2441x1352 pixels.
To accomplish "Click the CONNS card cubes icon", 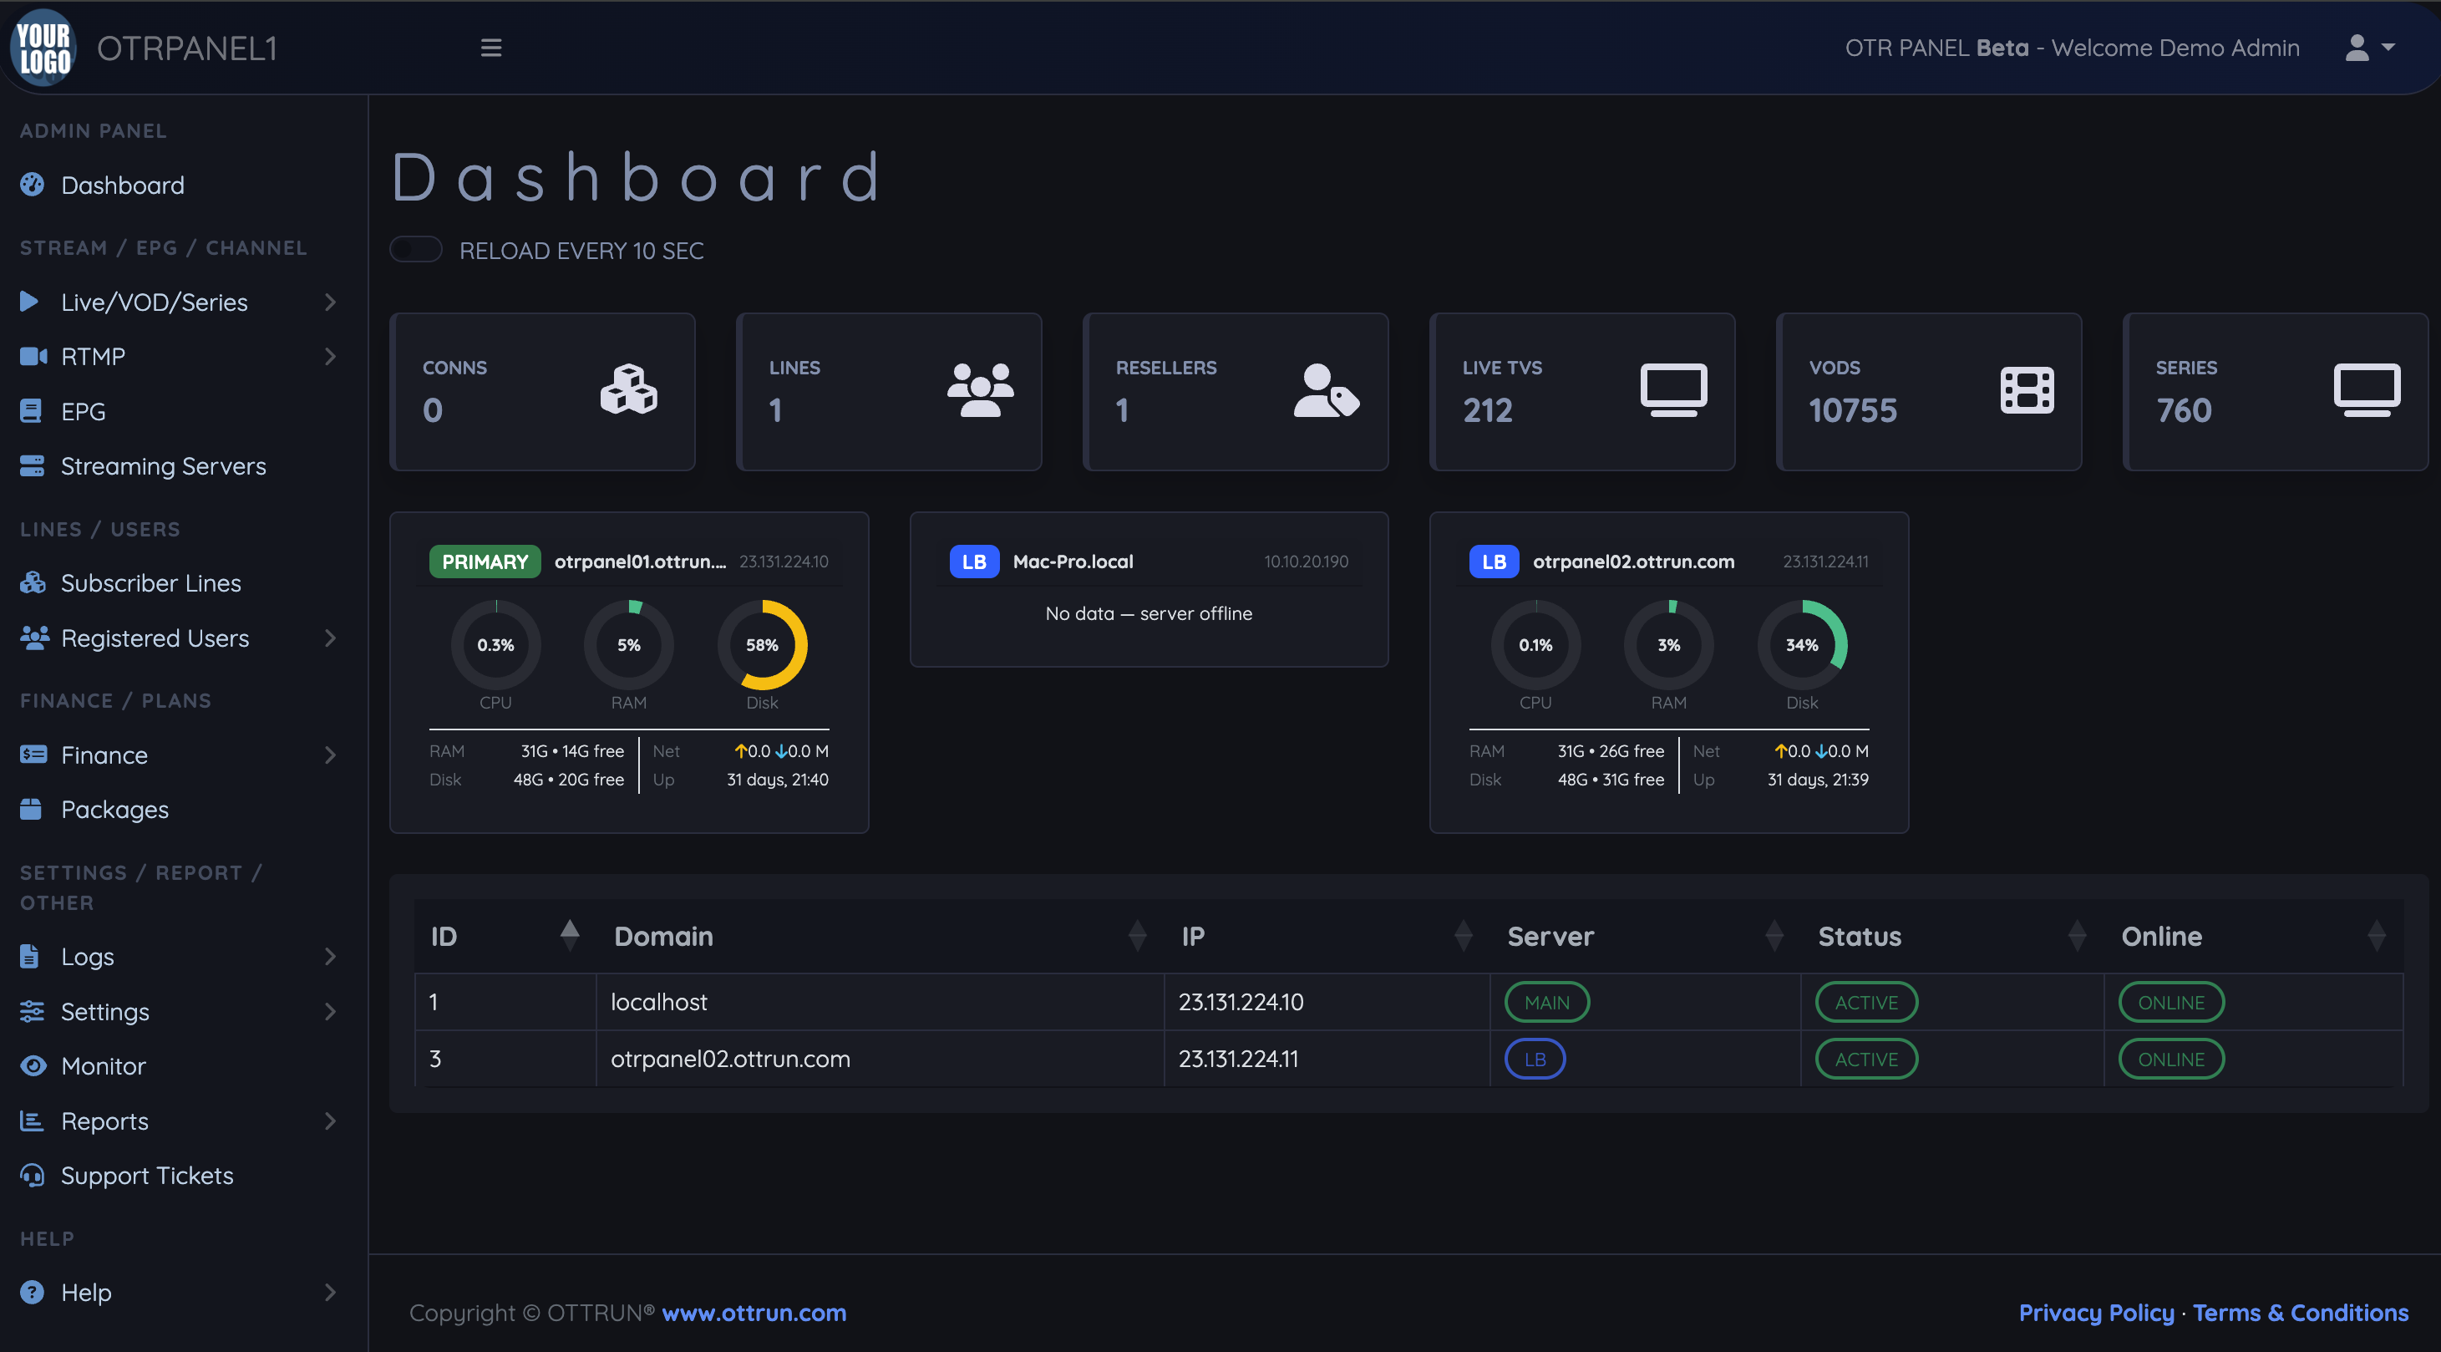I will tap(628, 389).
